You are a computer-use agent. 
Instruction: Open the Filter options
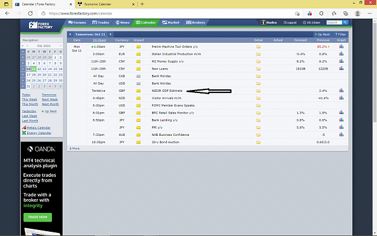click(340, 34)
